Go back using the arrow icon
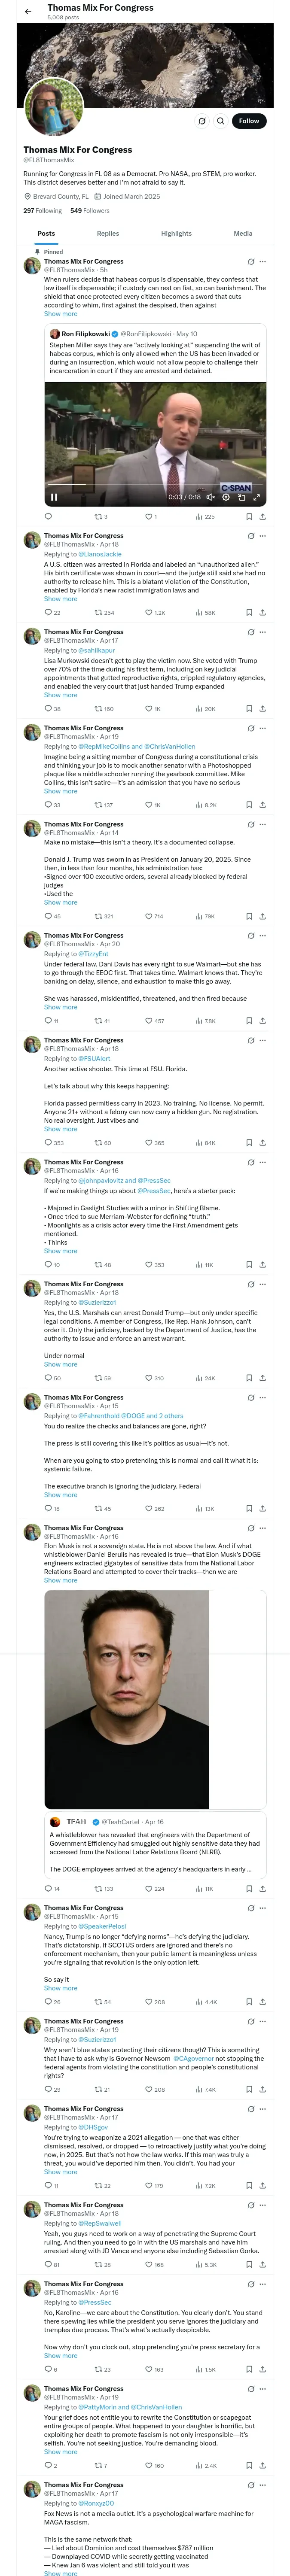 click(28, 11)
